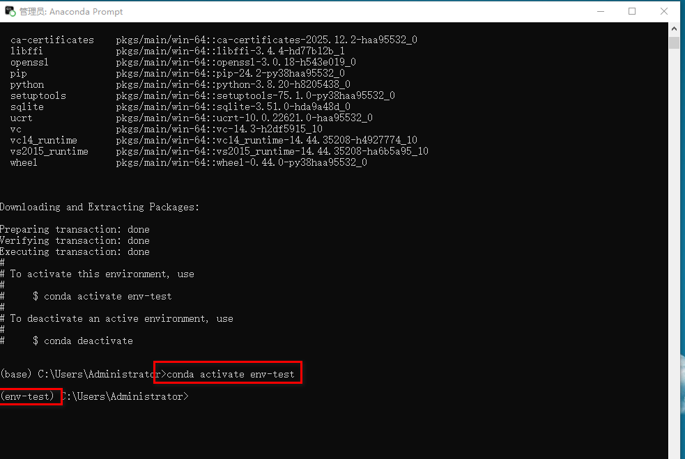Click the (base) prompt path text
The height and width of the screenshot is (459, 685).
[83, 374]
